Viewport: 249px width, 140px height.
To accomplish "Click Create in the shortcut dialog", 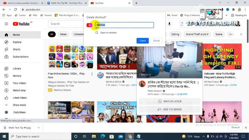I will click(143, 40).
